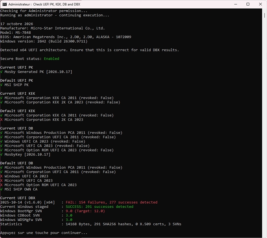The width and height of the screenshot is (267, 238).
Task: Select the Statistics '14168 Bytes' line
Action: (91, 224)
